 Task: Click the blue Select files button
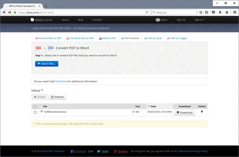coord(47,64)
